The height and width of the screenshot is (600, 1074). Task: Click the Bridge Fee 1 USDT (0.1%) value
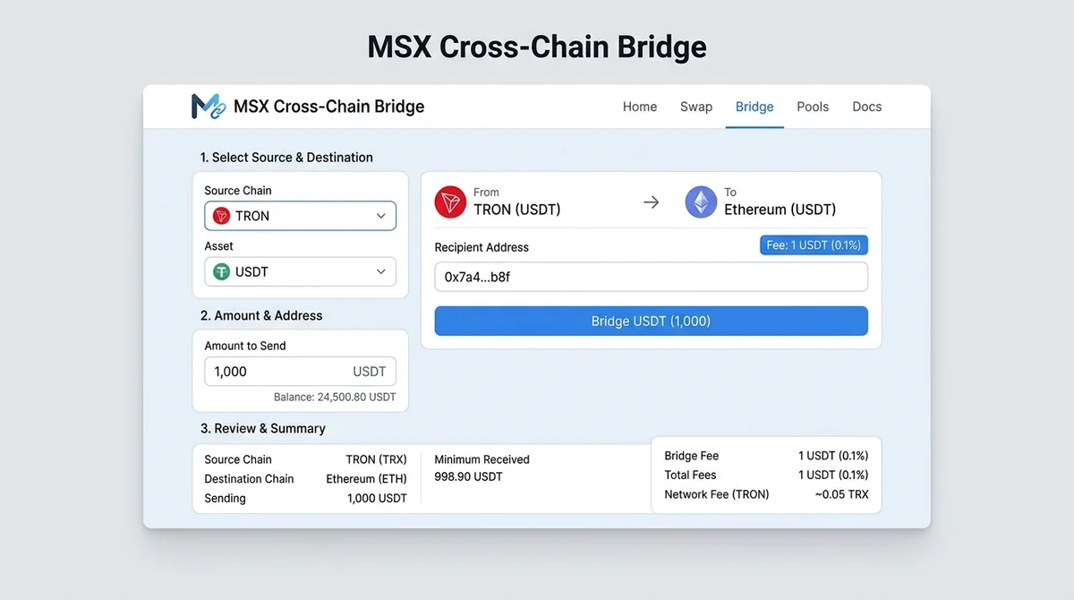(833, 456)
